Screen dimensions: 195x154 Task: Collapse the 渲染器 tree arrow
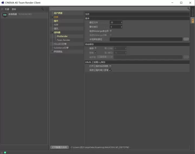click(52, 32)
